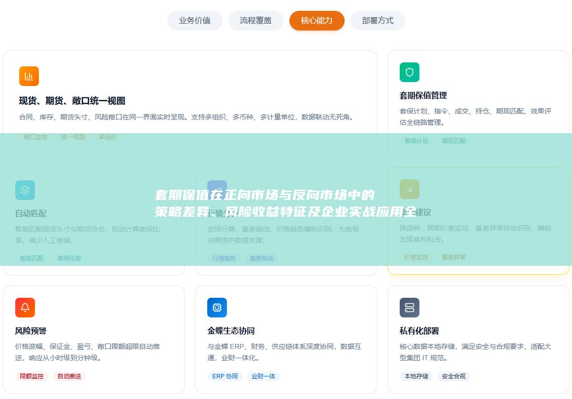Click the red bell icon for 风险预警
The height and width of the screenshot is (399, 572).
pyautogui.click(x=25, y=308)
